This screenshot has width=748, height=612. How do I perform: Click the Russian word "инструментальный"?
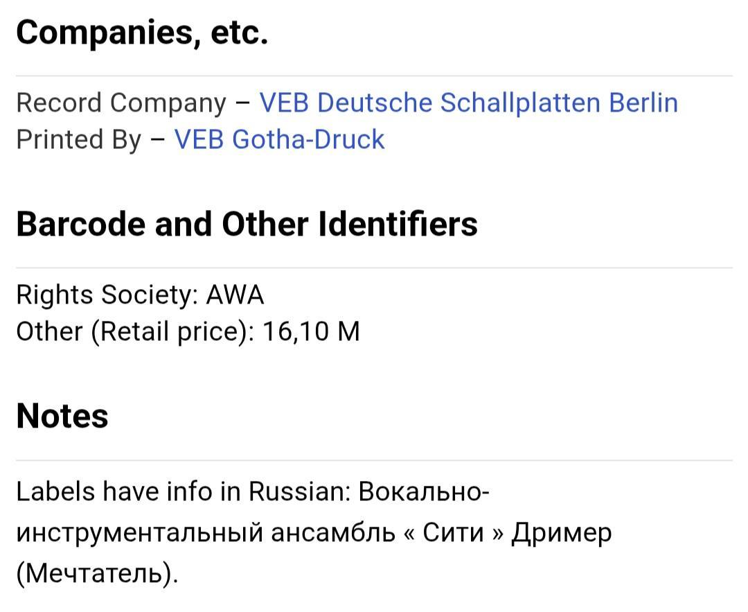139,532
